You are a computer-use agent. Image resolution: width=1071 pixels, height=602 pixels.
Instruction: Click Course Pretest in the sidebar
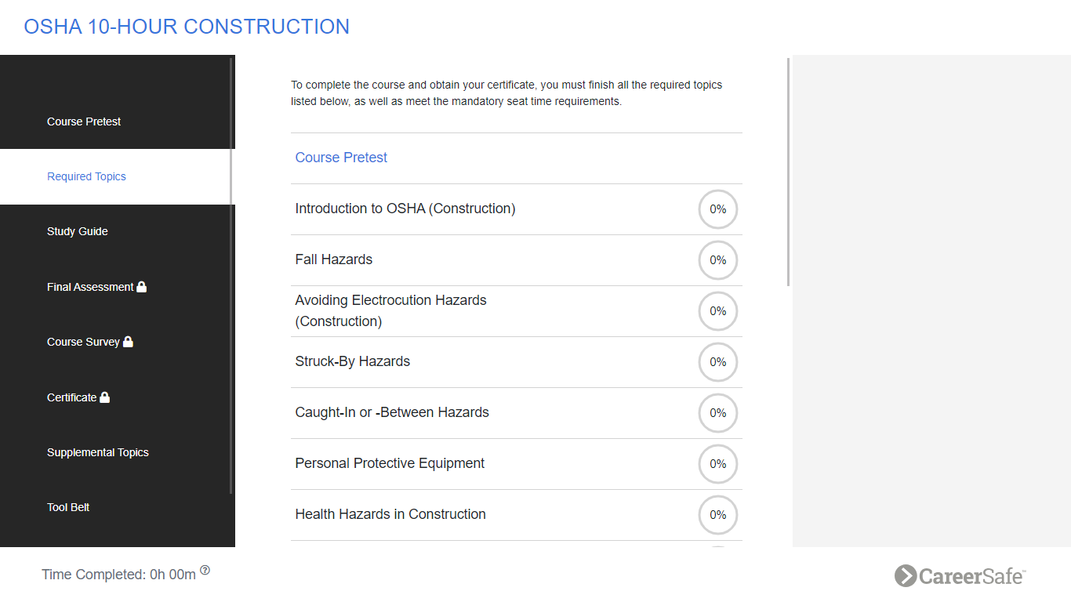click(84, 121)
